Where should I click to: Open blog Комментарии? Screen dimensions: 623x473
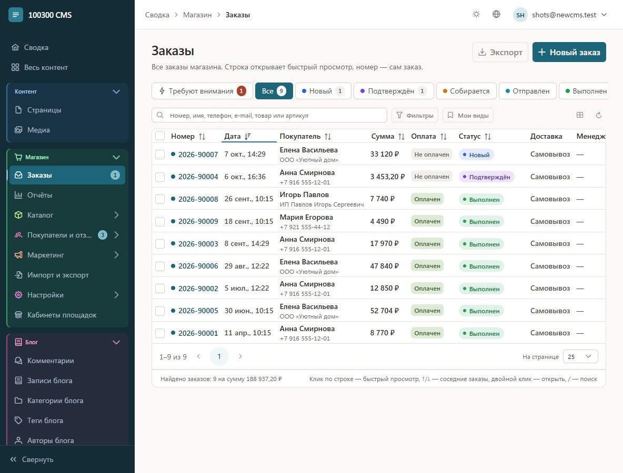67,361
